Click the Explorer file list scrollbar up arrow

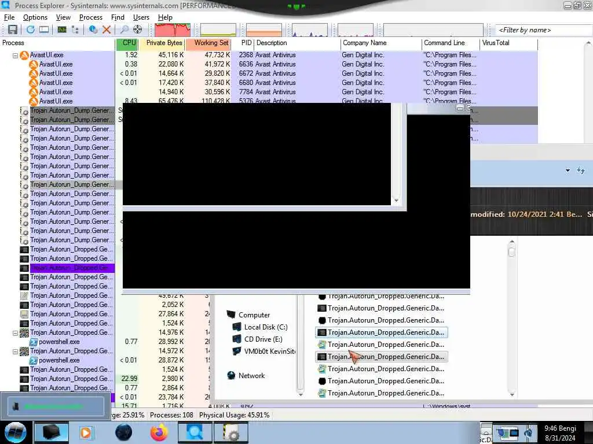tap(512, 241)
